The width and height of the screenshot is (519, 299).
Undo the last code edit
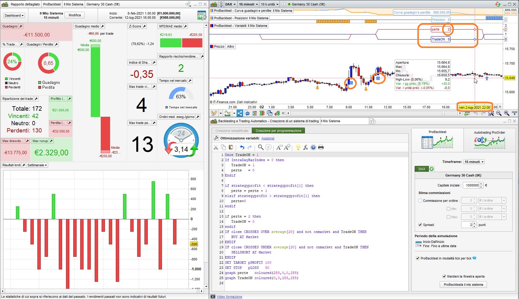(242, 147)
